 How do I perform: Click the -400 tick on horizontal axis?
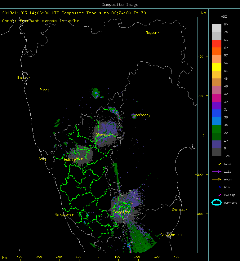(19, 257)
